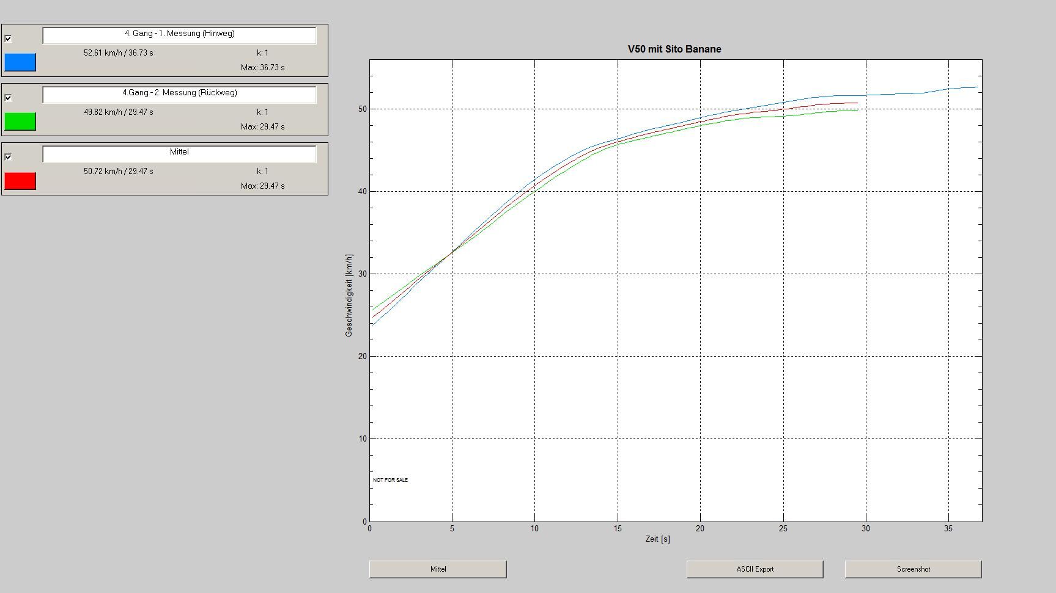Image resolution: width=1056 pixels, height=593 pixels.
Task: Focus the '4.Gang - 2. Messung (Rückweg)' name field
Action: coord(179,94)
